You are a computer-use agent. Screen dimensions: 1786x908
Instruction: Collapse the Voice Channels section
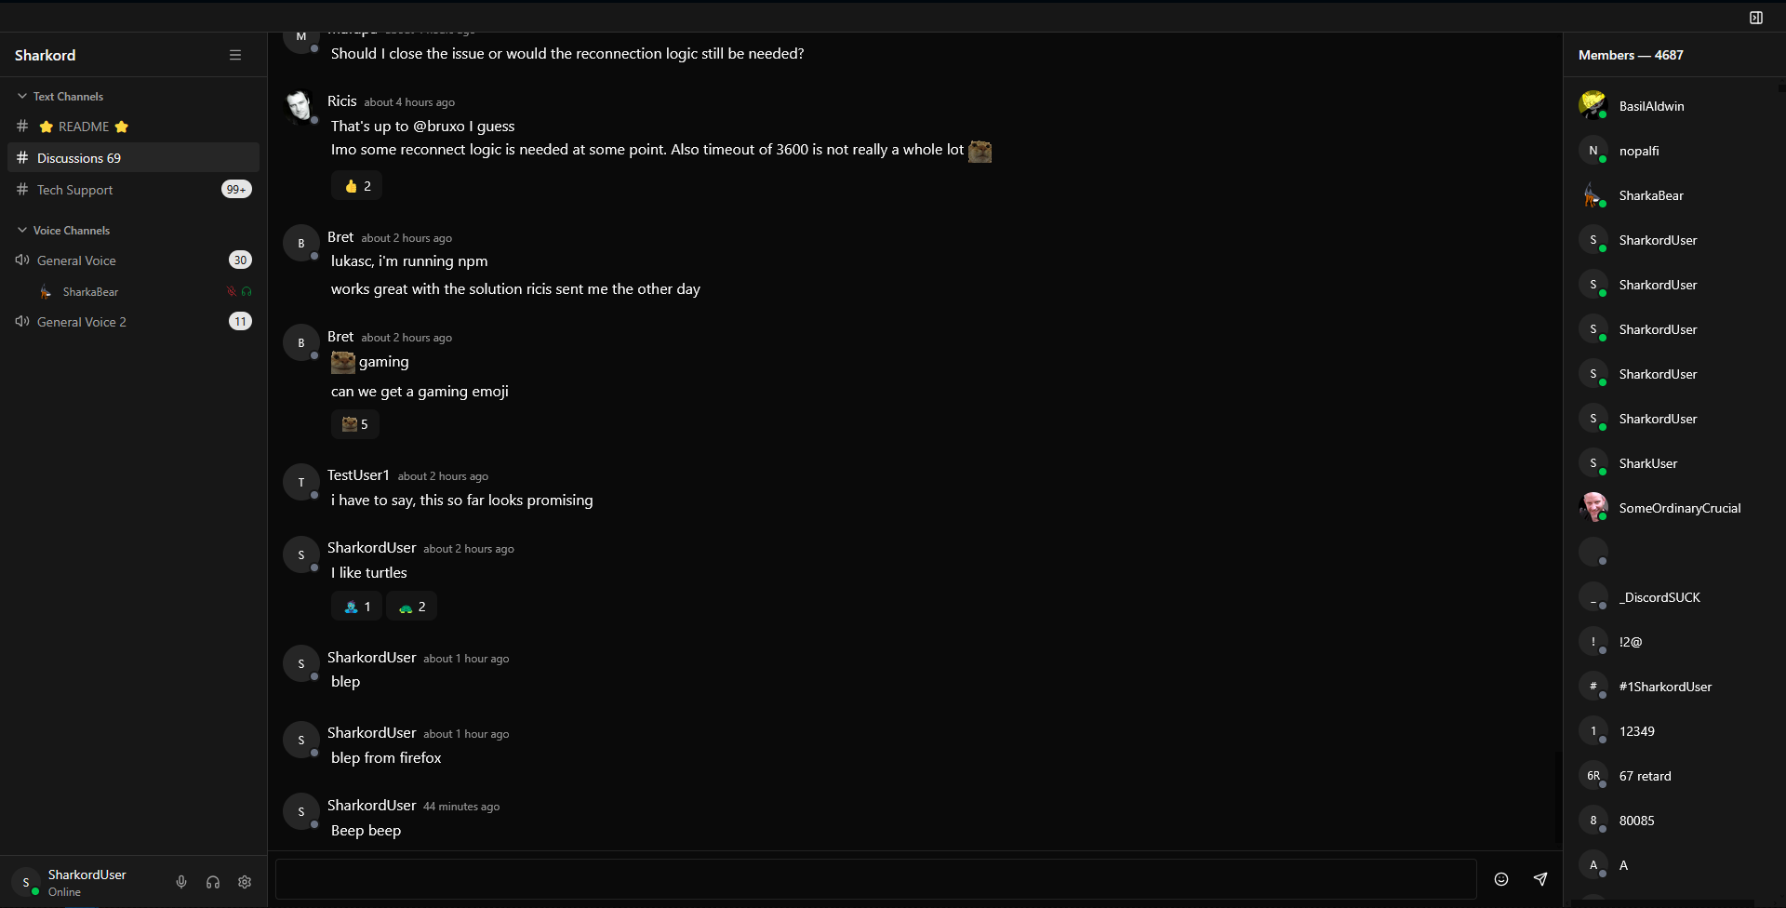coord(20,230)
